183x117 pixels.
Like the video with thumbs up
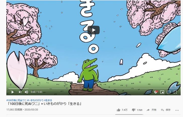[x=118, y=110]
